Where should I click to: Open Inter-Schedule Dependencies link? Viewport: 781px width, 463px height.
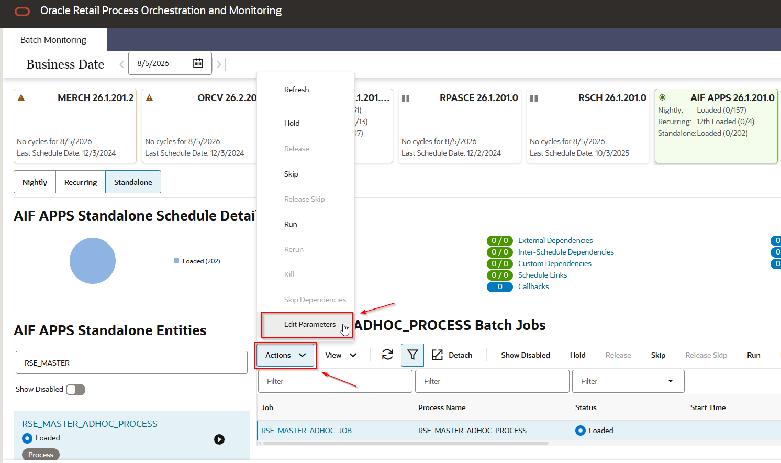coord(566,252)
